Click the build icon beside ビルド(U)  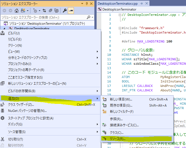pos(2,33)
